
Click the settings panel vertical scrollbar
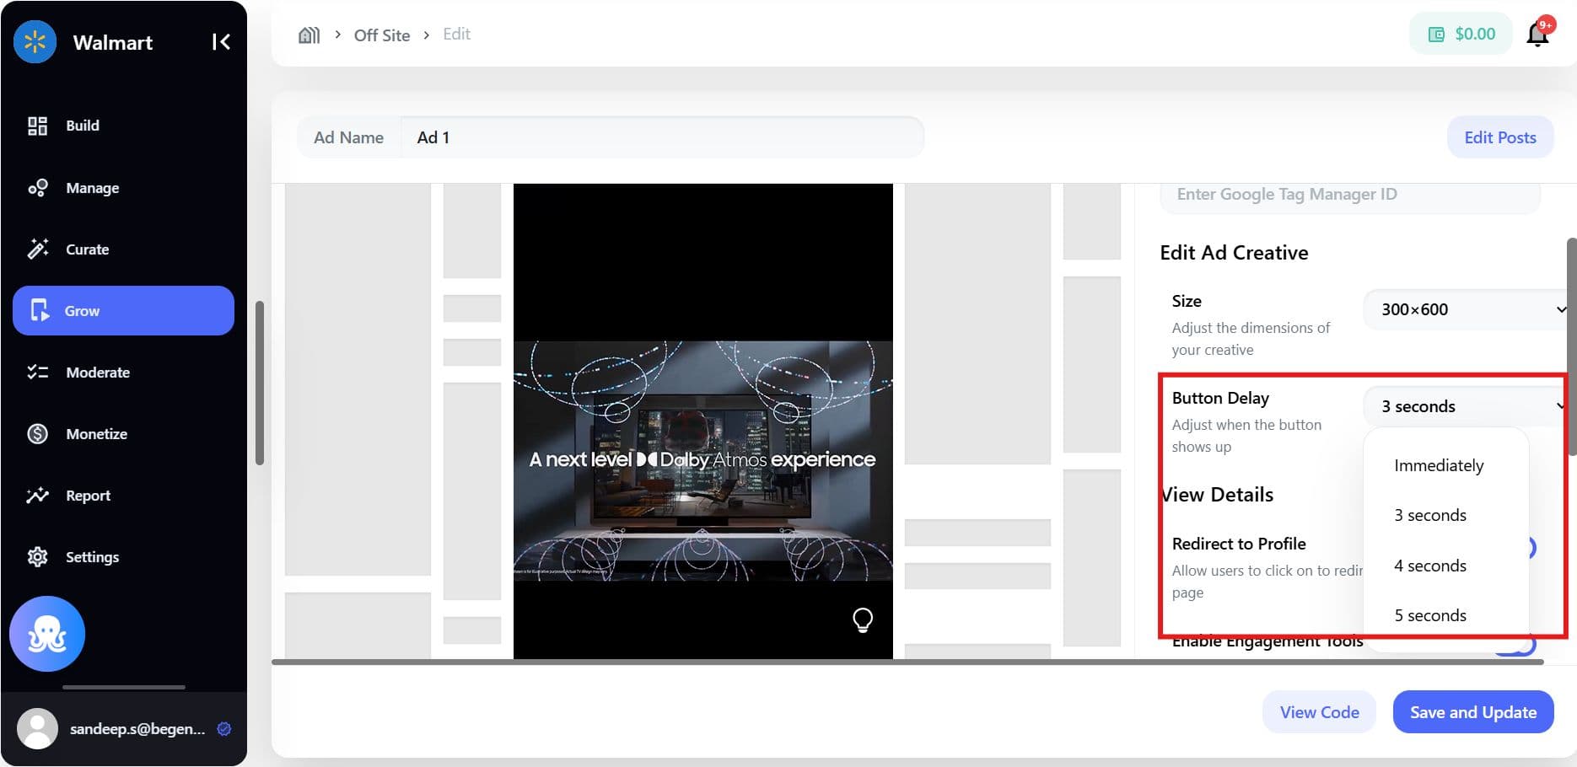pyautogui.click(x=1572, y=346)
